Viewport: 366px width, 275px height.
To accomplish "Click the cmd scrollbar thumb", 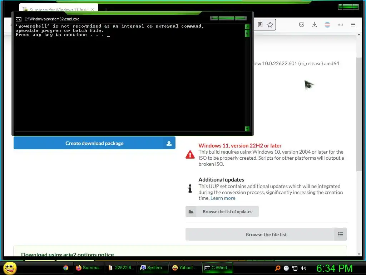I will pyautogui.click(x=247, y=33).
